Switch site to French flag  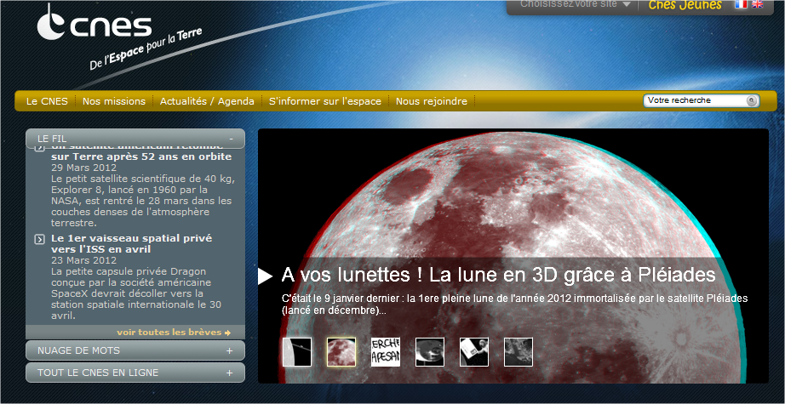pyautogui.click(x=741, y=4)
